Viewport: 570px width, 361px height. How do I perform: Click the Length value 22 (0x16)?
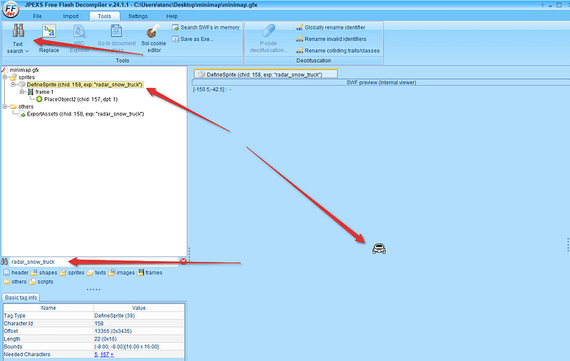[x=106, y=339]
